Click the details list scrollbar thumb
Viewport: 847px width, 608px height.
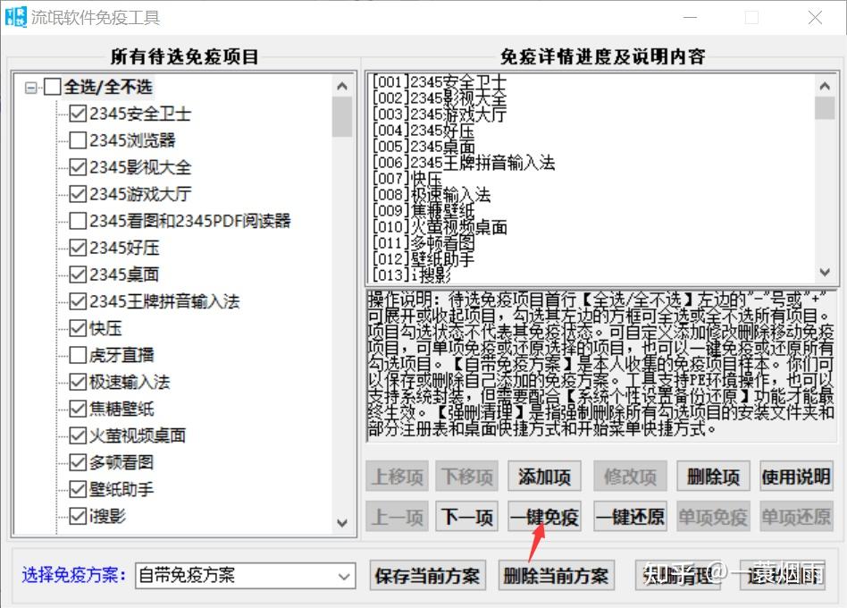click(x=825, y=107)
